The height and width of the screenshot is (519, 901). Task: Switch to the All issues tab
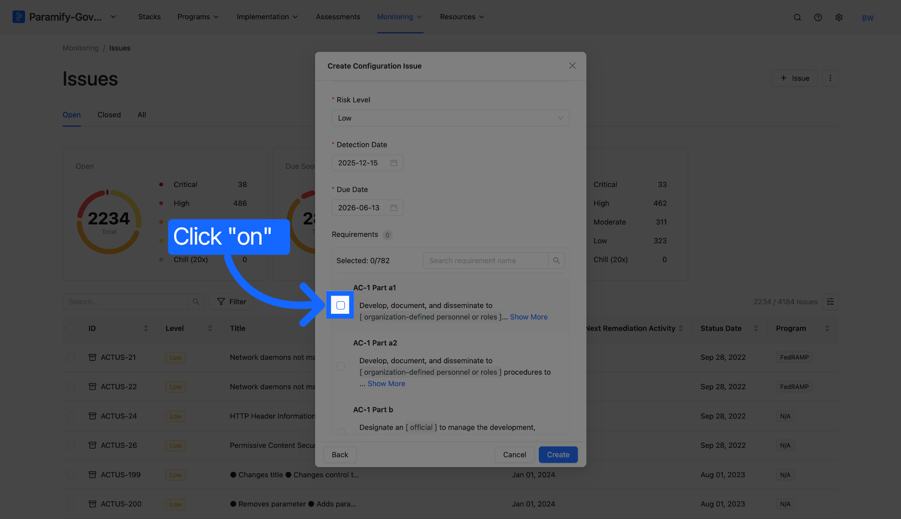142,115
